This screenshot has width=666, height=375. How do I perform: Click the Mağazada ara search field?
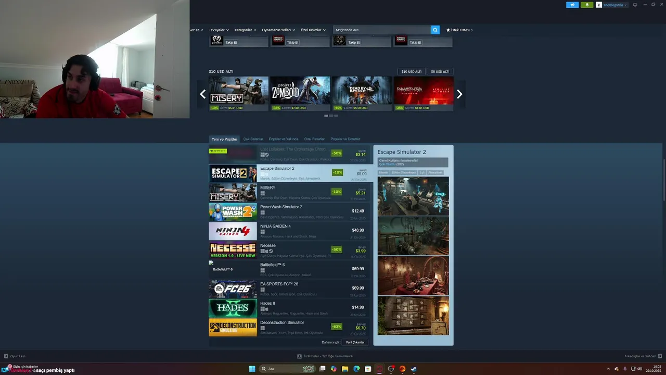(382, 30)
